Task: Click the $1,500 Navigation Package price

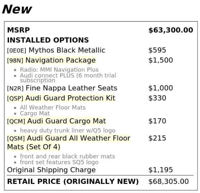Action: tap(161, 60)
